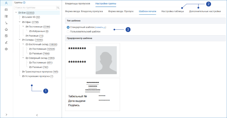Screen dimensions: 227x118
Task: Click the Поиск по группам search field
Action: 35,8
